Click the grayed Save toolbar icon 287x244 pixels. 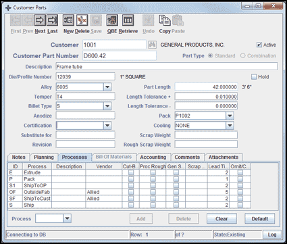tap(96, 20)
